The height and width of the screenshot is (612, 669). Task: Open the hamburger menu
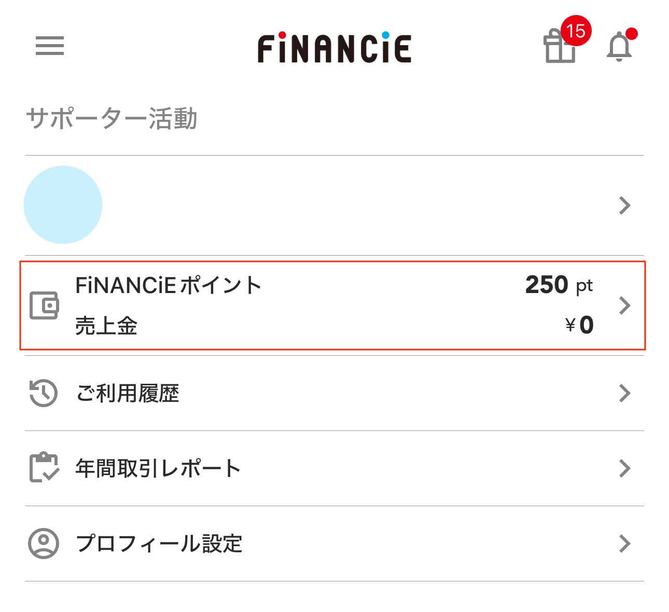[50, 46]
